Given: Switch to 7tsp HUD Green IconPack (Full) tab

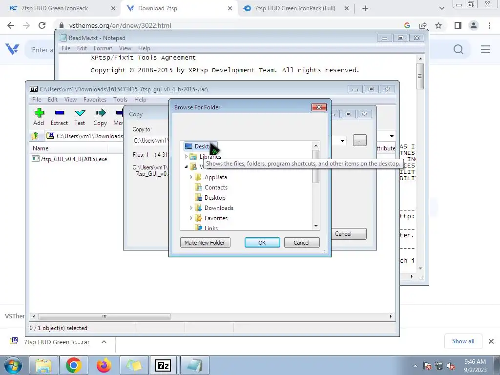Looking at the screenshot, I should point(295,8).
